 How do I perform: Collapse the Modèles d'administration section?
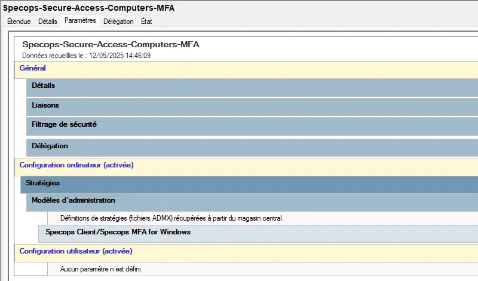click(x=73, y=200)
